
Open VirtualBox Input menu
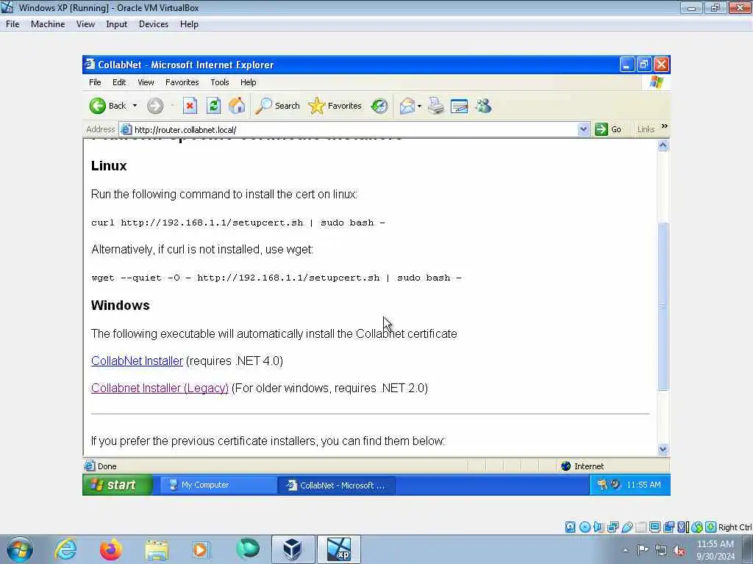[x=116, y=24]
